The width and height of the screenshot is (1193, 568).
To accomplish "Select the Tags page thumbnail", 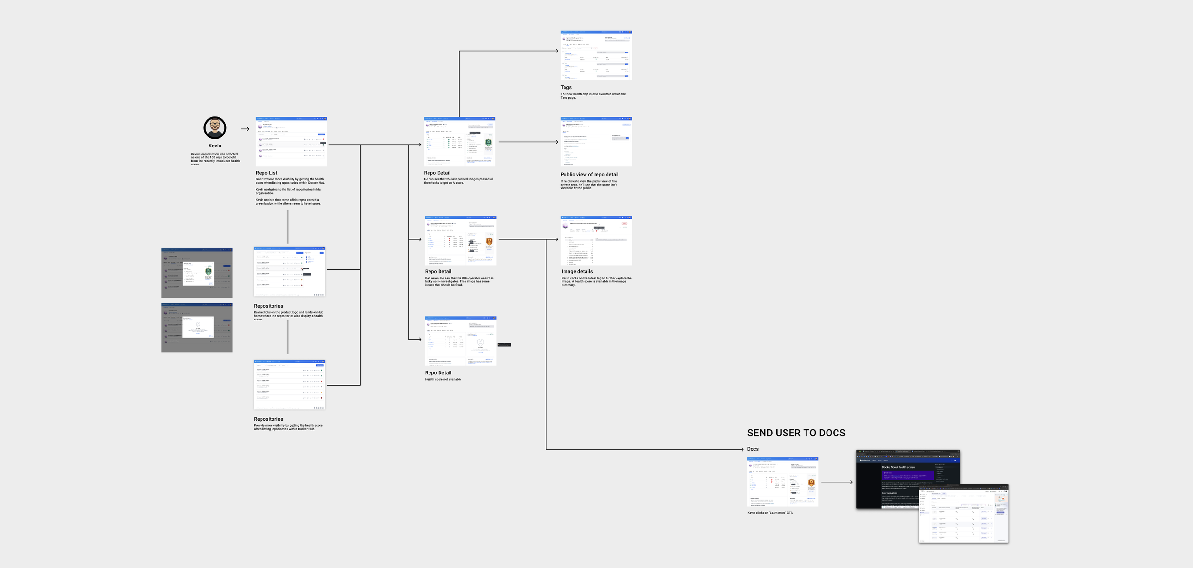I will click(596, 55).
